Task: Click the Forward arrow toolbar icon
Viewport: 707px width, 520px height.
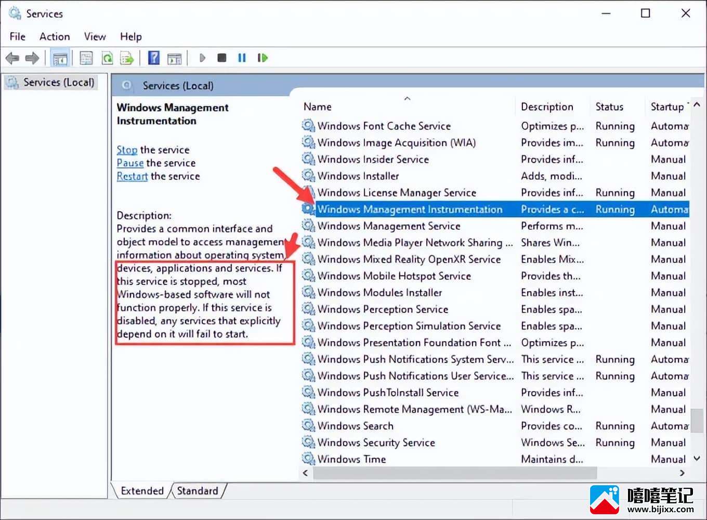Action: pyautogui.click(x=32, y=58)
